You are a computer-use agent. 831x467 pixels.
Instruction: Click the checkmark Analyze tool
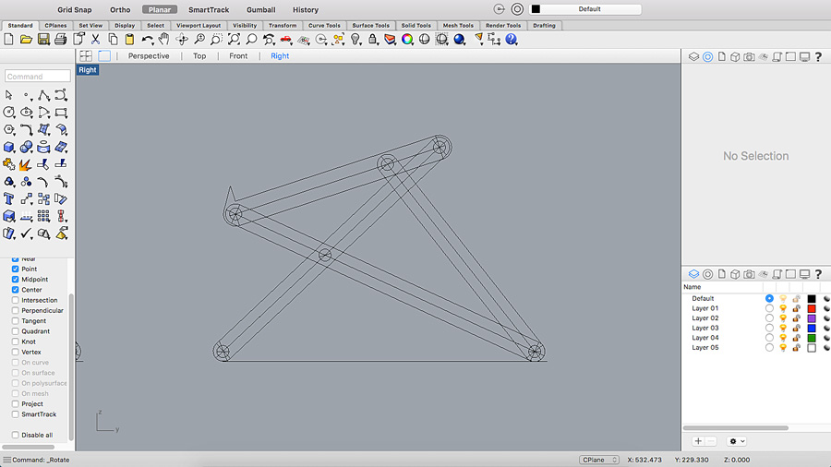(x=27, y=233)
